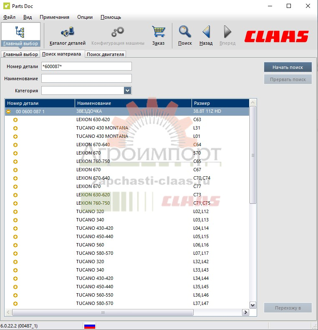This screenshot has width=318, height=330.
Task: Expand the TUCANO 340 L33,L43 row
Action: (x=15, y=270)
